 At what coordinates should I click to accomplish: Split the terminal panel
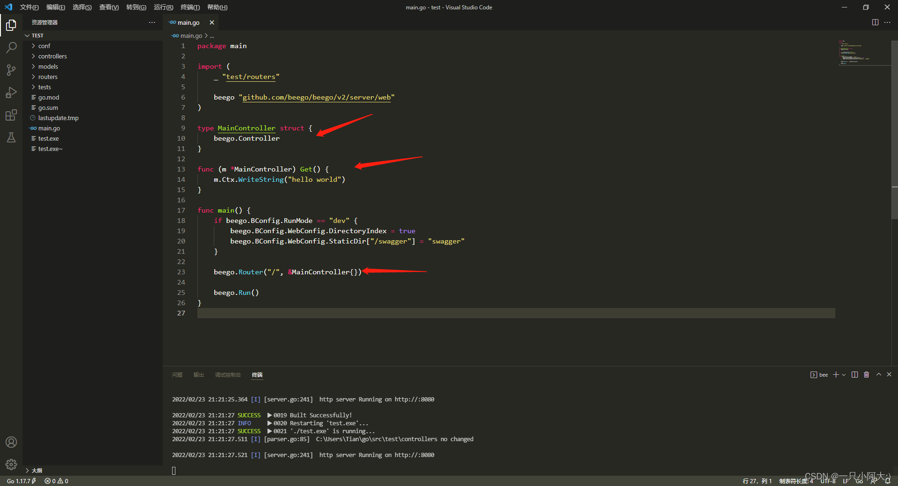(855, 375)
